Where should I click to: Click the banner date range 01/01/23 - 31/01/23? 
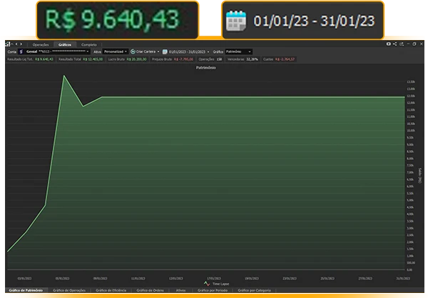pyautogui.click(x=314, y=21)
